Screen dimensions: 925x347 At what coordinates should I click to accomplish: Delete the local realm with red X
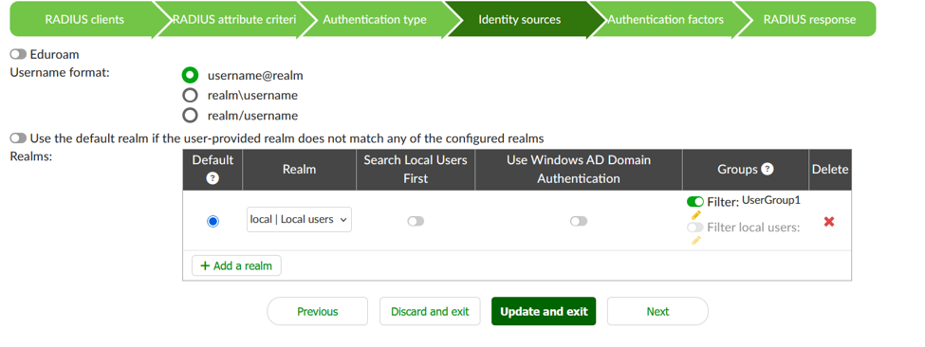point(829,222)
